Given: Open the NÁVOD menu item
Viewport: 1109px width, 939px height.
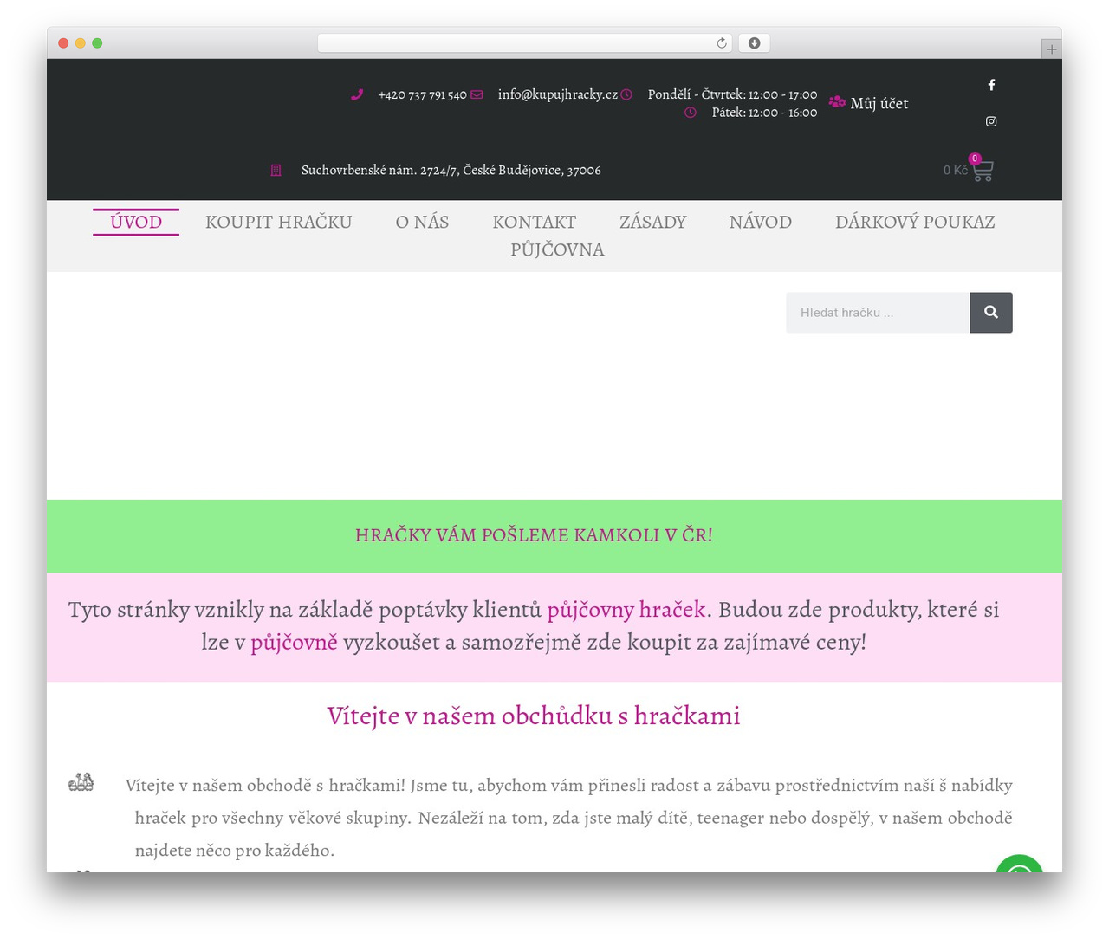Looking at the screenshot, I should coord(761,222).
